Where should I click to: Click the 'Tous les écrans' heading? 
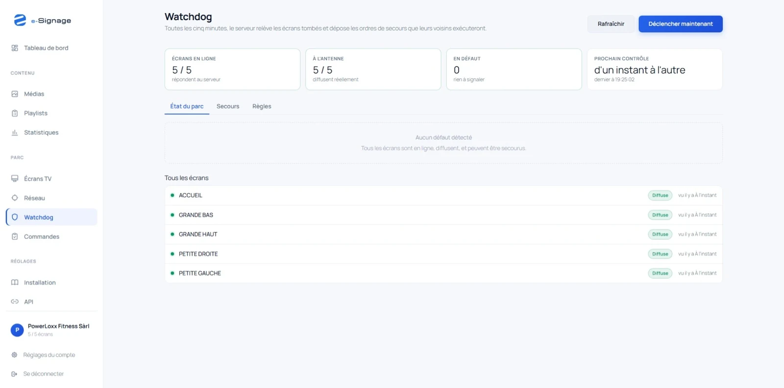187,178
